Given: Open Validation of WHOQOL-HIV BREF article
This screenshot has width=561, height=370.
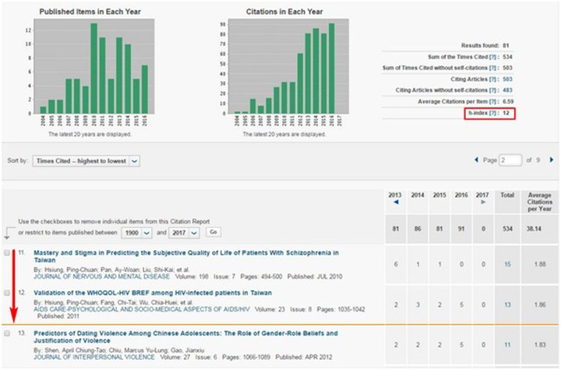Looking at the screenshot, I should [140, 292].
